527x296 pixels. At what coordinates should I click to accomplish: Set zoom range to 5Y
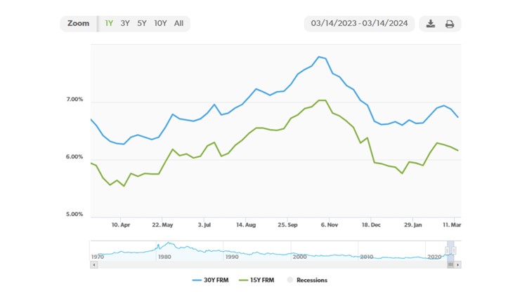142,23
